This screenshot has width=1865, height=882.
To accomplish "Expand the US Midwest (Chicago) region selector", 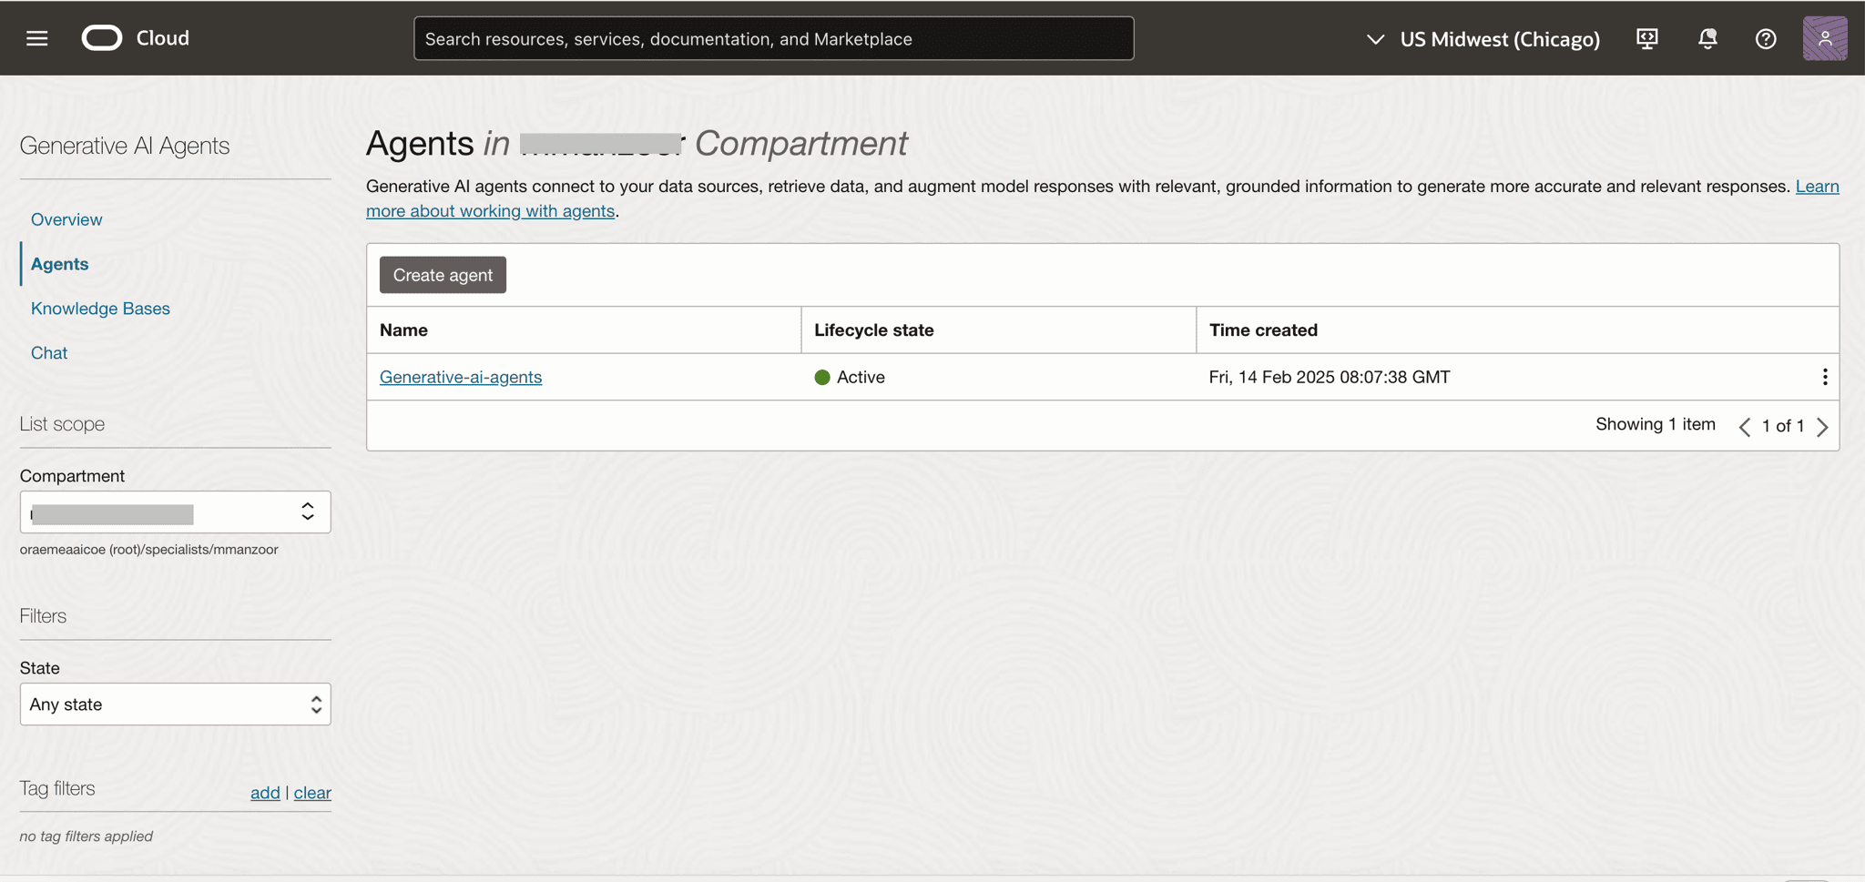I will 1483,39.
